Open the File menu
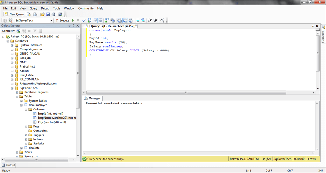The height and width of the screenshot is (173, 326). tap(5, 8)
